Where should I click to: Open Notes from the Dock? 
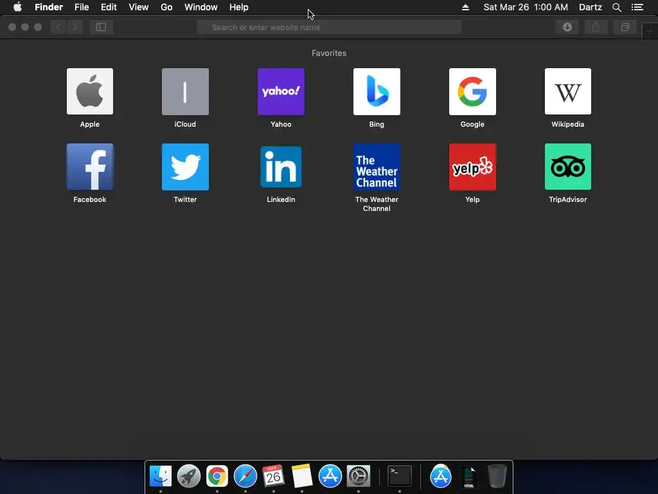pyautogui.click(x=302, y=477)
